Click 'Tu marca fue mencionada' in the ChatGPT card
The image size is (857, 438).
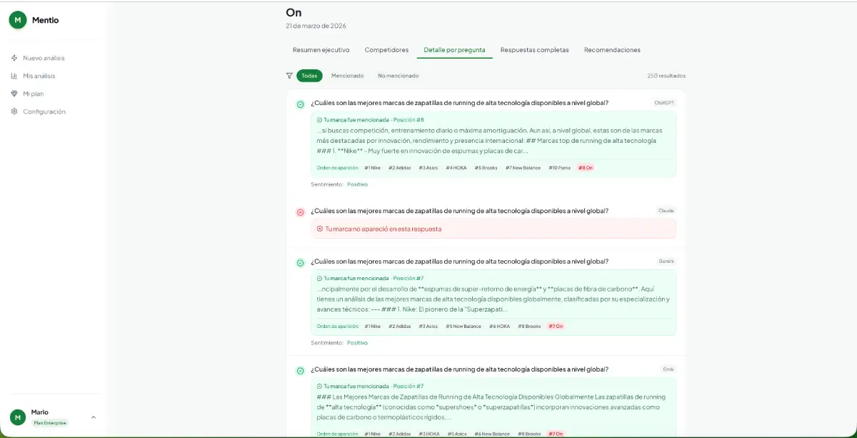[x=356, y=120]
